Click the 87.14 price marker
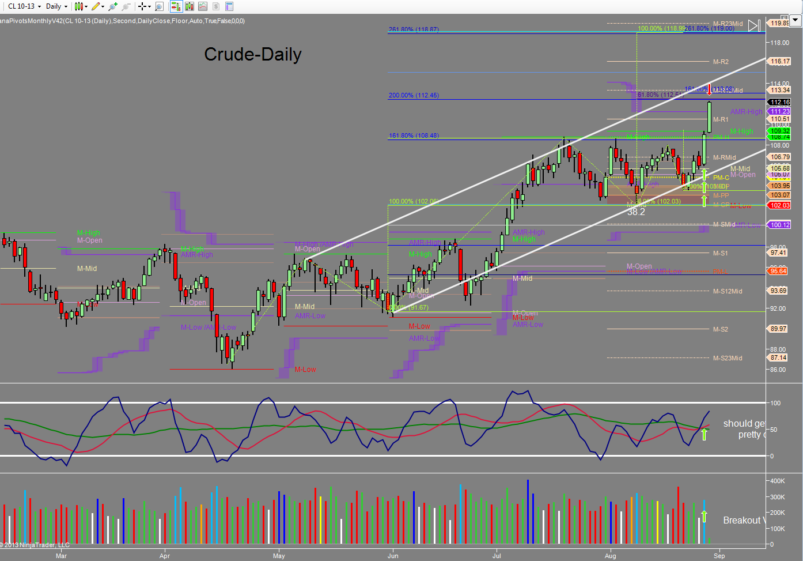Screen dimensions: 803x561 pos(778,357)
